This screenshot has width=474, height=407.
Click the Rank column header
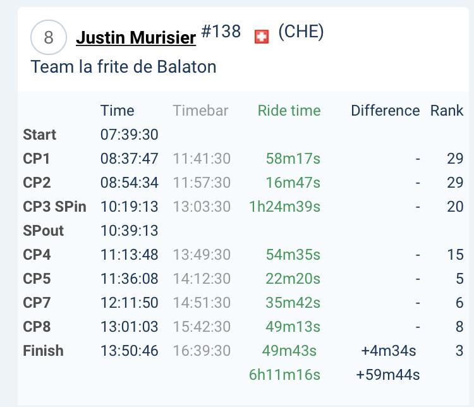click(x=447, y=111)
